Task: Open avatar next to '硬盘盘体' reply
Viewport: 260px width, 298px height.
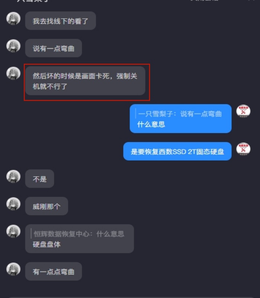Action: point(13,231)
